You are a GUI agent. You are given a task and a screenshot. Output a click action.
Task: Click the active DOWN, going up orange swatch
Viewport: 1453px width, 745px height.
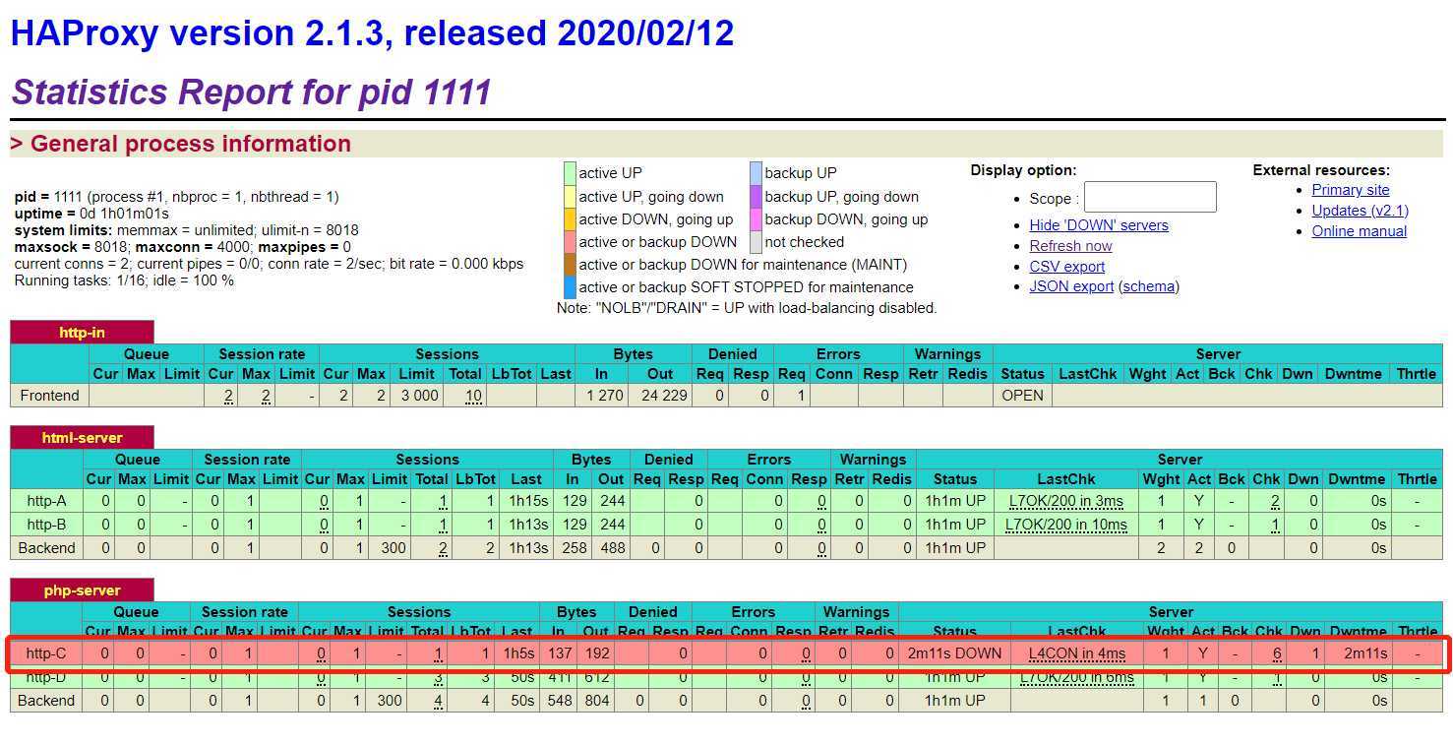(x=570, y=218)
